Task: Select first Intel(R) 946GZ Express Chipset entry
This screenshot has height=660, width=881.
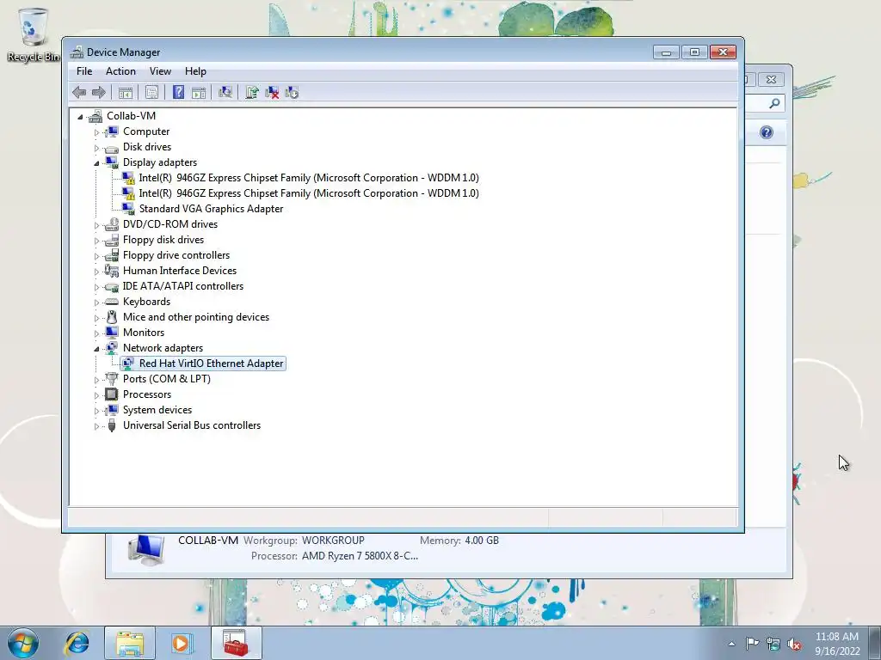Action: coord(309,178)
